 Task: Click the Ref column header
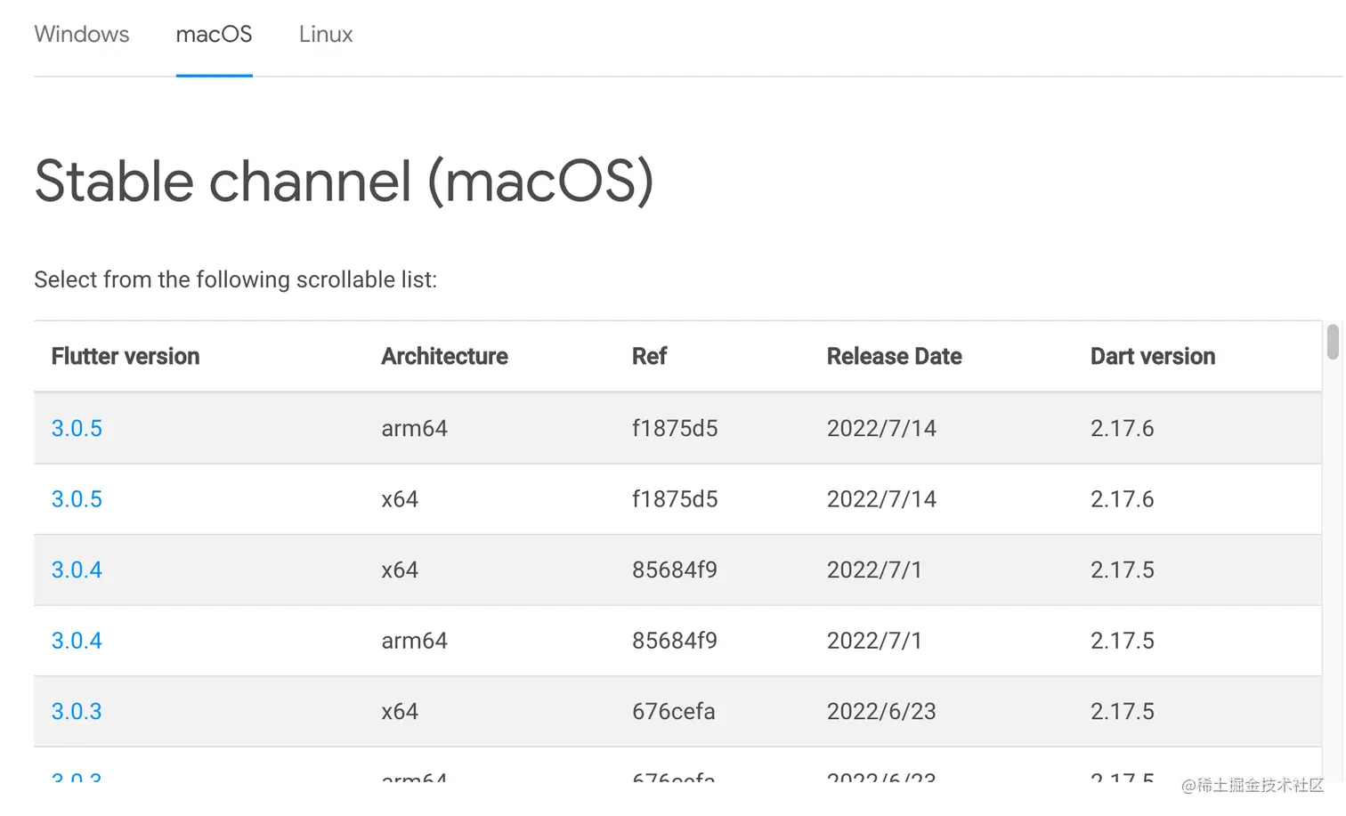[x=649, y=356]
